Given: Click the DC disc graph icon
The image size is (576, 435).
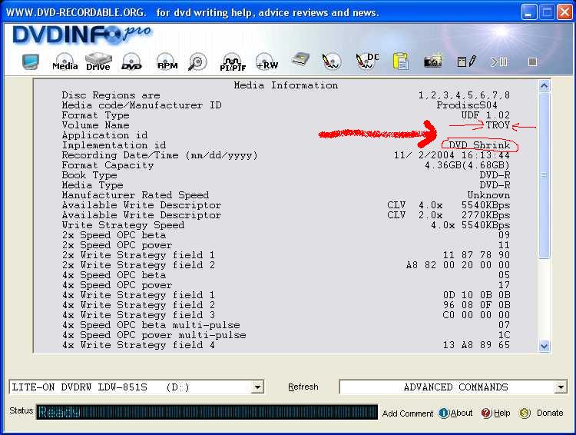Looking at the screenshot, I should tap(367, 61).
